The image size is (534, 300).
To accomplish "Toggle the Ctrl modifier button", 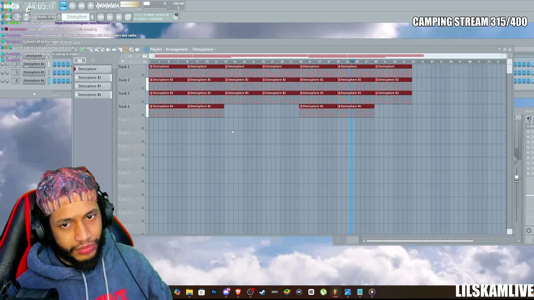I will 110,17.
